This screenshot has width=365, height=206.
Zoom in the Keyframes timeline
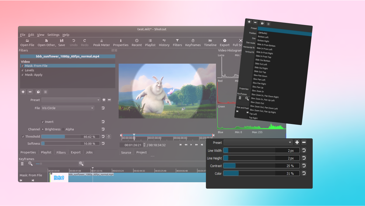point(81,164)
